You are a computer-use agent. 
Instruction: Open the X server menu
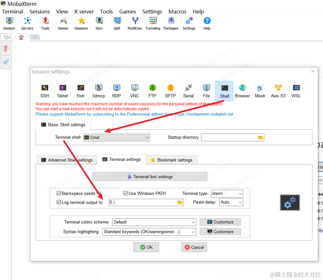pyautogui.click(x=84, y=12)
